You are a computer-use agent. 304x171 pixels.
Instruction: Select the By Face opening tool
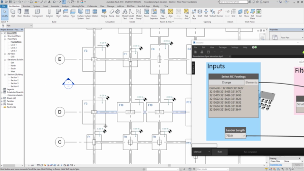194,14
